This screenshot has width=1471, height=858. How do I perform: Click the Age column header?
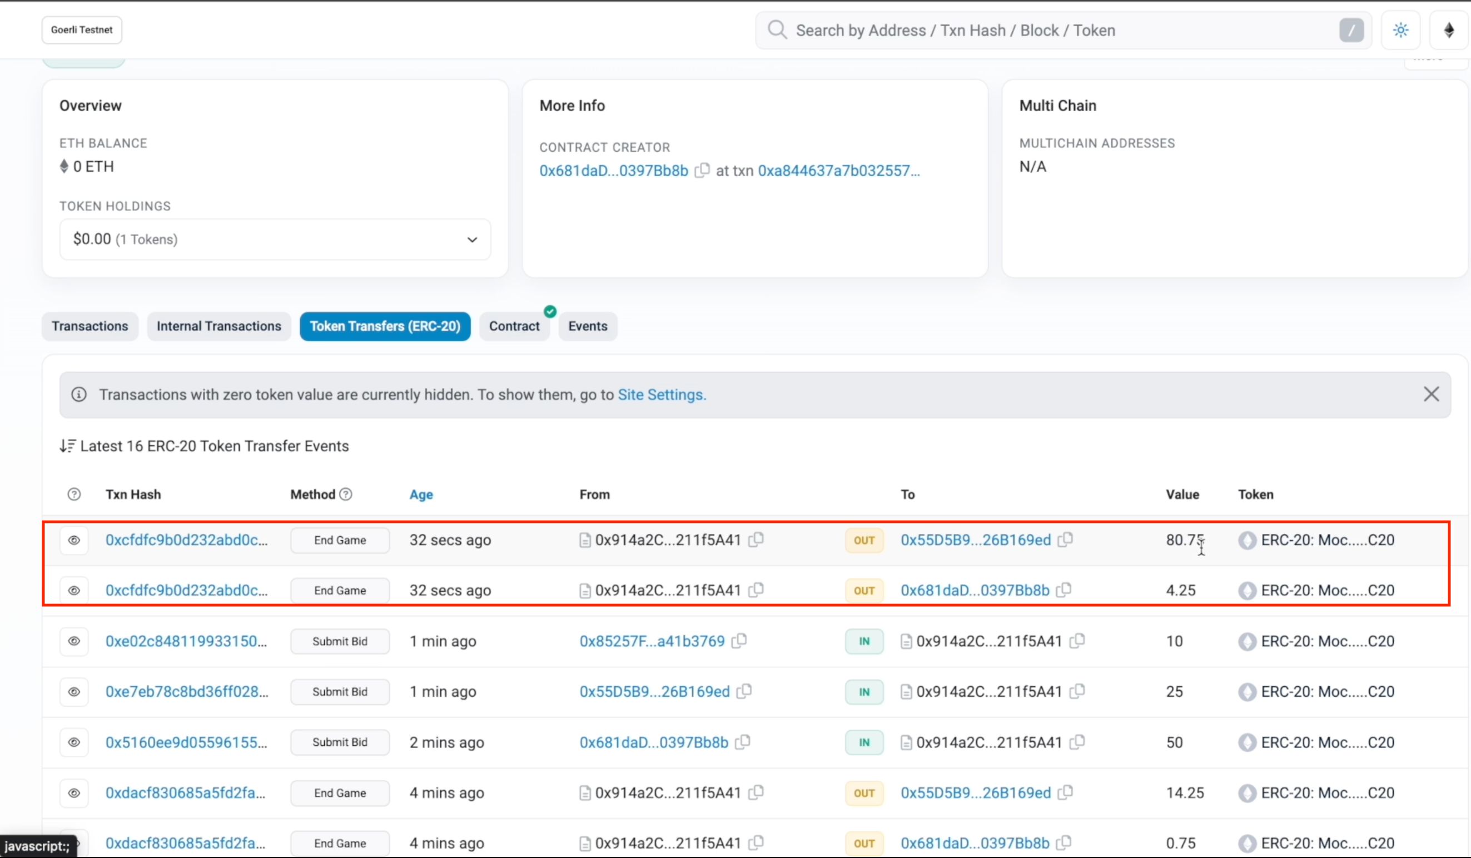point(421,495)
